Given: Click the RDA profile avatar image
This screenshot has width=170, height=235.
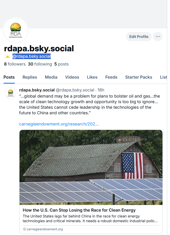Looking at the screenshot, I should 16,30.
